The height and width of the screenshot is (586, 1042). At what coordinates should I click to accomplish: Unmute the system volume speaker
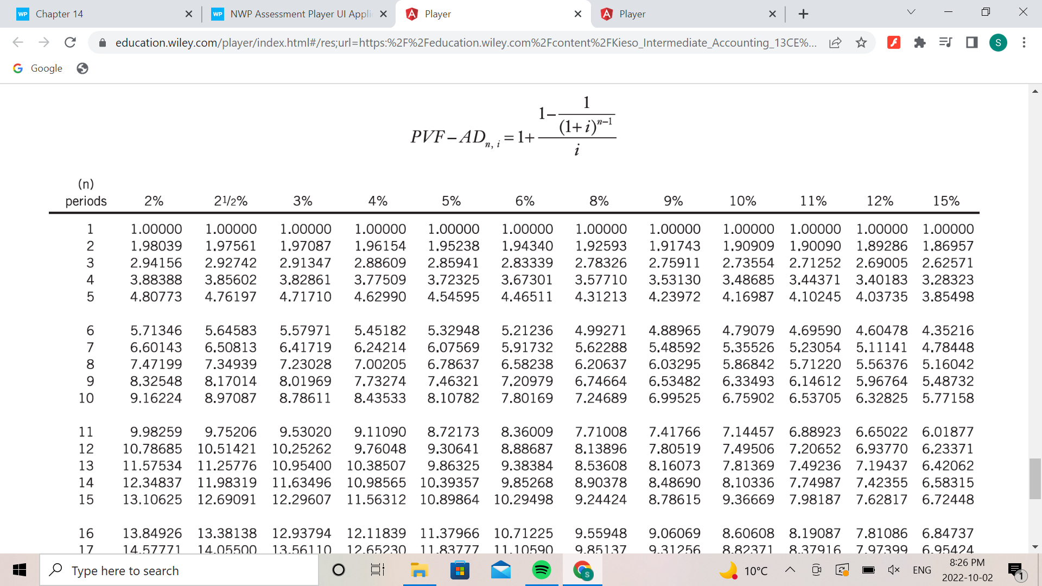tap(893, 570)
